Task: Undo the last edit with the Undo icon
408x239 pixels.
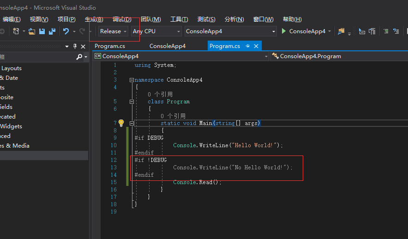Action: pyautogui.click(x=66, y=31)
